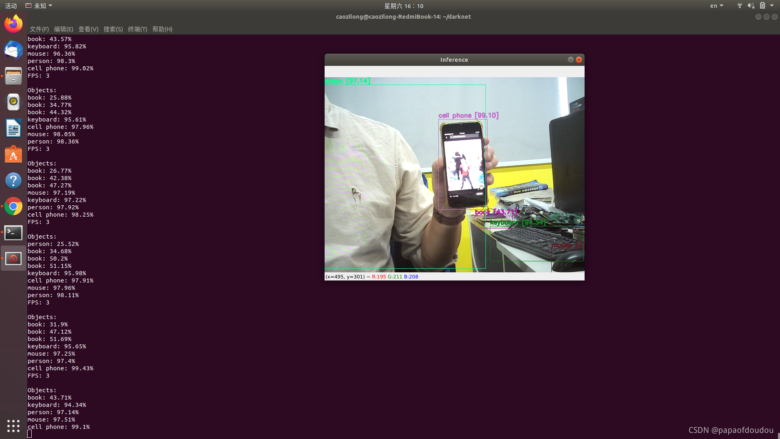780x439 pixels.
Task: Launch Google Chrome from the dock
Action: (x=13, y=206)
